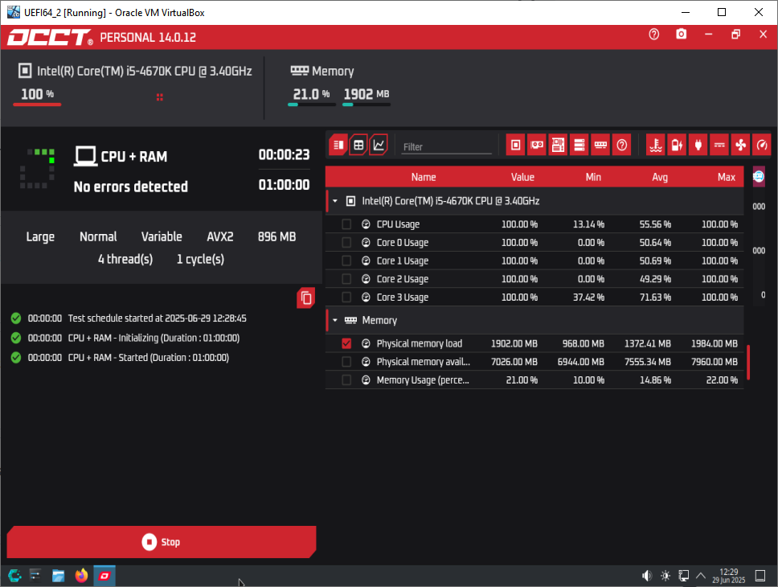Toggle the power plug sensors filter icon
The width and height of the screenshot is (778, 587).
(698, 145)
